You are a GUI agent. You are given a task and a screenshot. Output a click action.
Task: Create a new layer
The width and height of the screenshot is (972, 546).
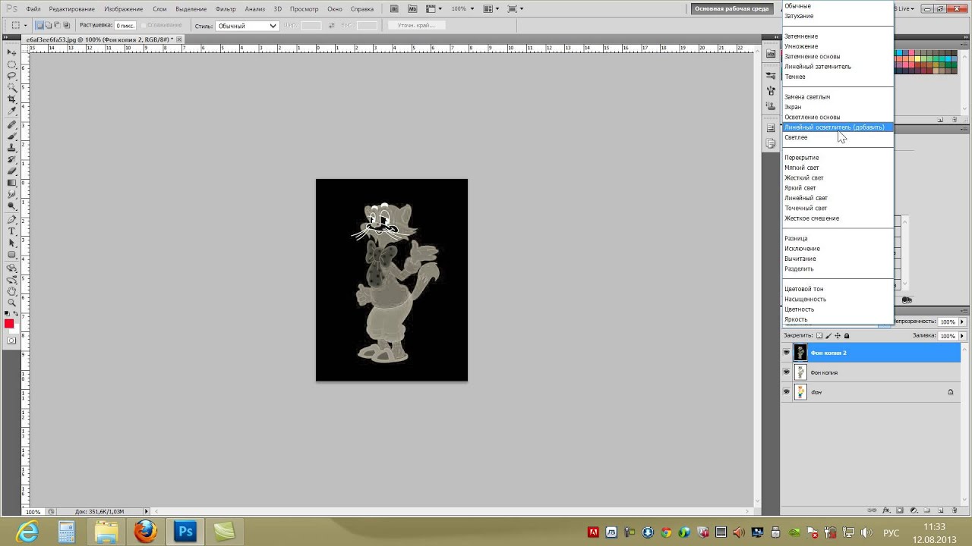coord(941,510)
